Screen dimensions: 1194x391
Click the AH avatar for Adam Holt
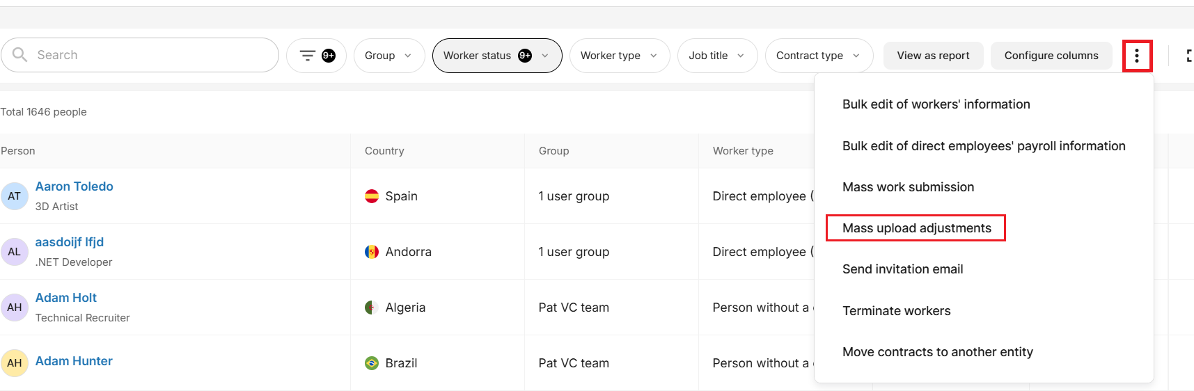[15, 308]
